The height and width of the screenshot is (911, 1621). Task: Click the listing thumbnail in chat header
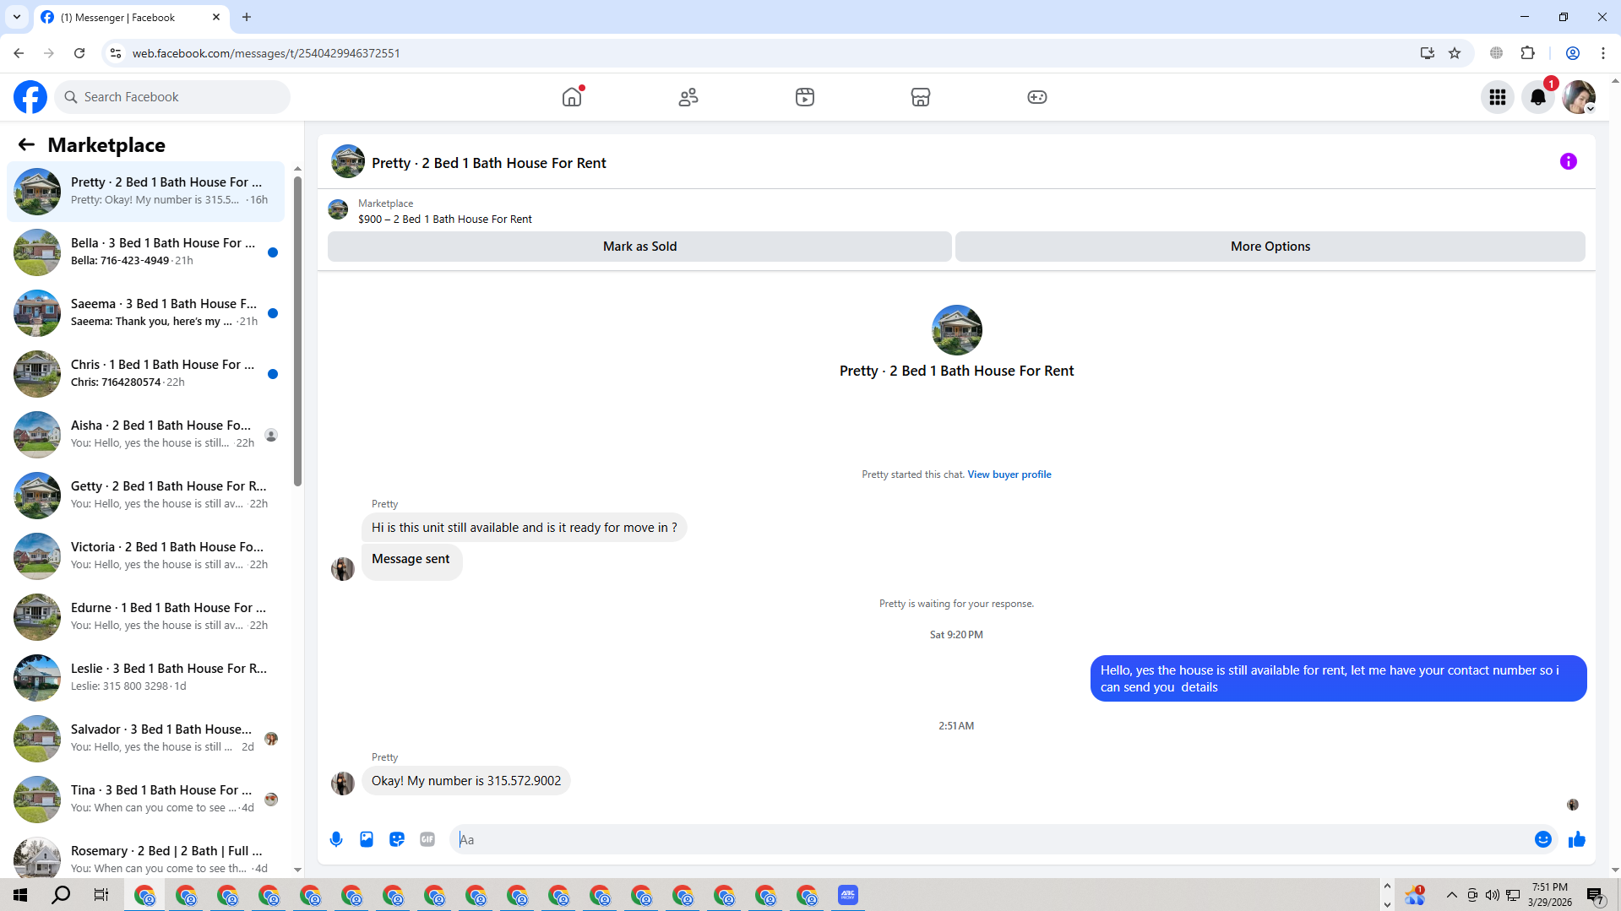(348, 161)
